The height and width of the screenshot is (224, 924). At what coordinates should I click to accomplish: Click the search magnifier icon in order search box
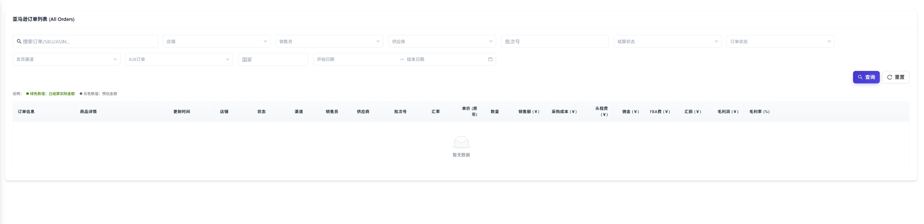19,41
